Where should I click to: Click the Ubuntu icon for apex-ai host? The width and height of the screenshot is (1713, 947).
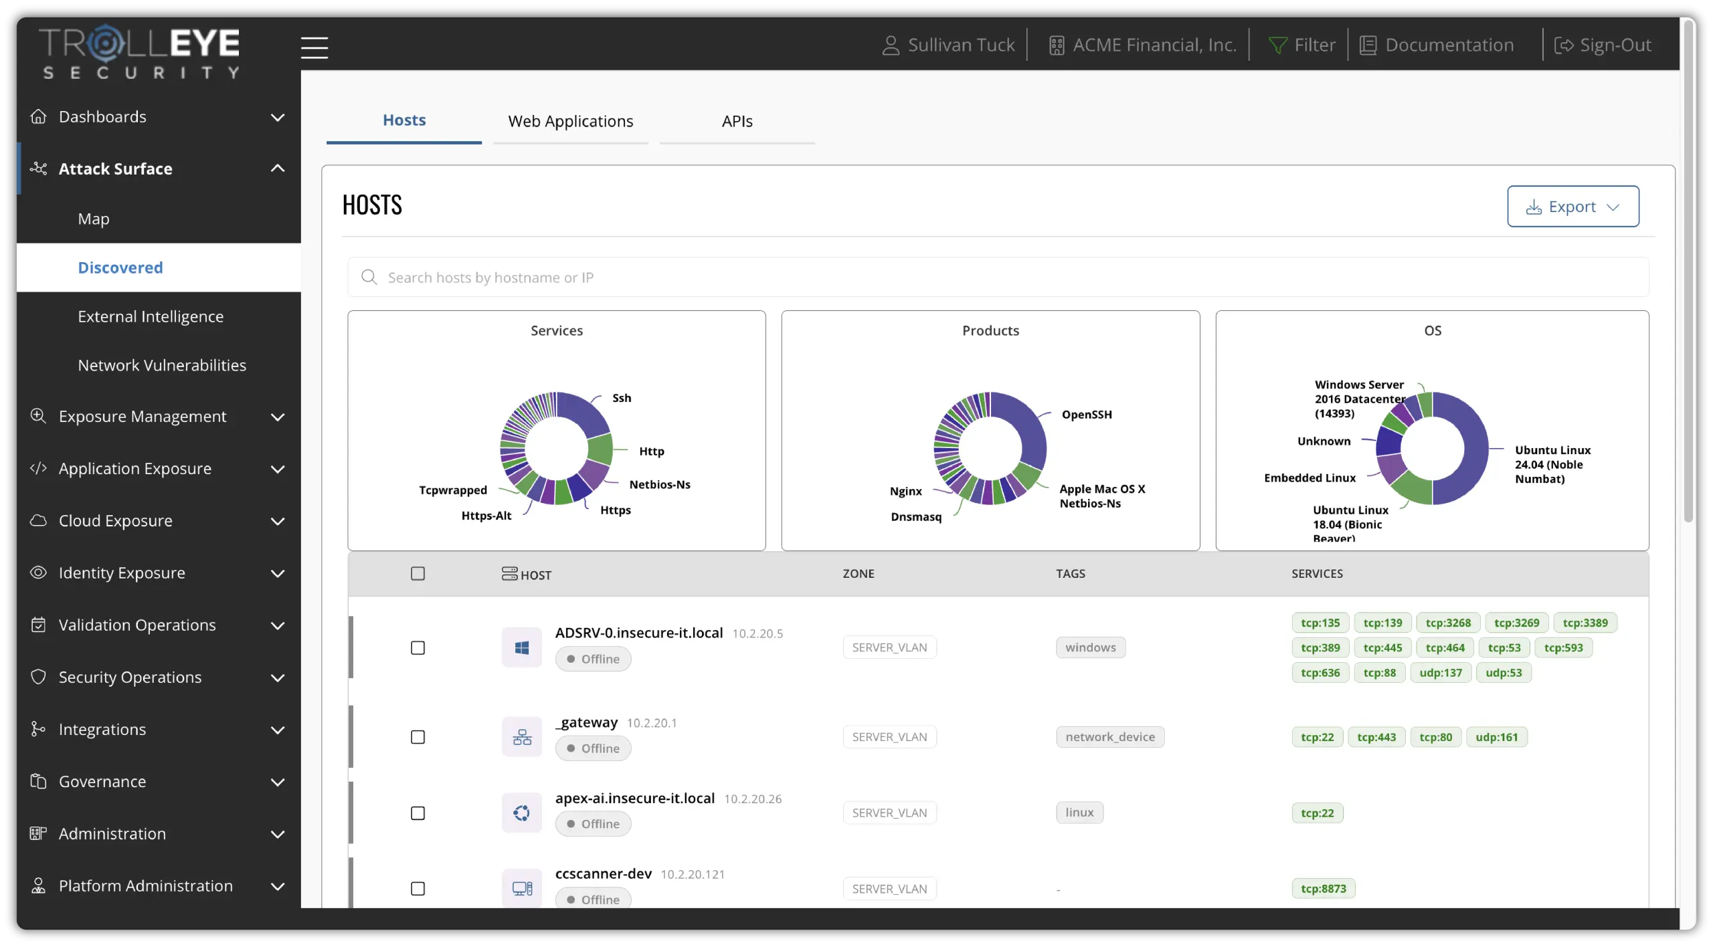click(x=522, y=813)
